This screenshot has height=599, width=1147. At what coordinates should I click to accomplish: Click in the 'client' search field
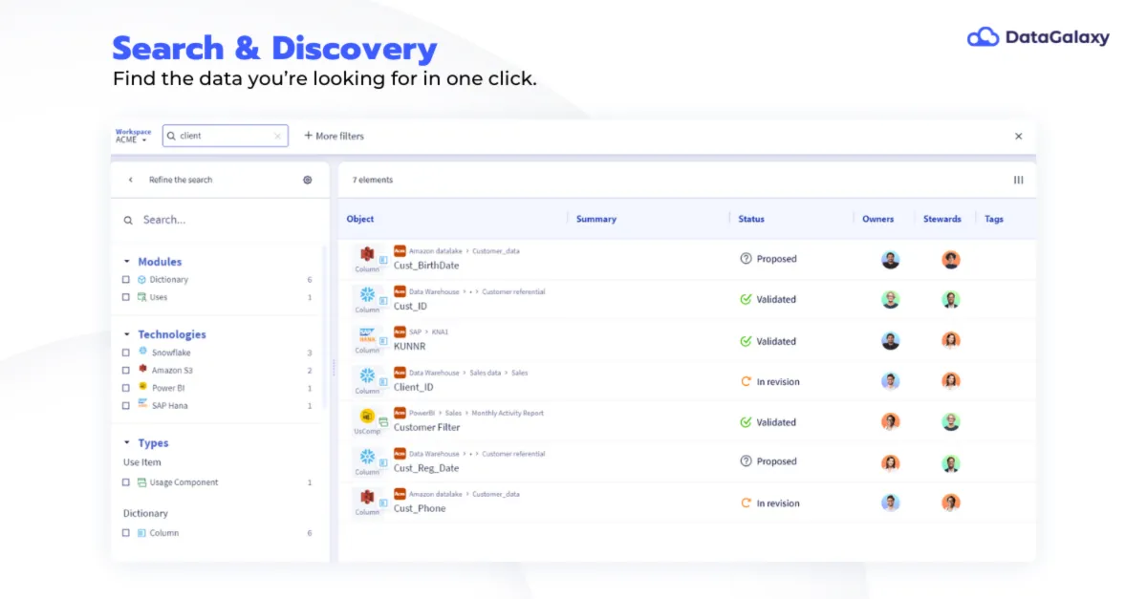[225, 136]
